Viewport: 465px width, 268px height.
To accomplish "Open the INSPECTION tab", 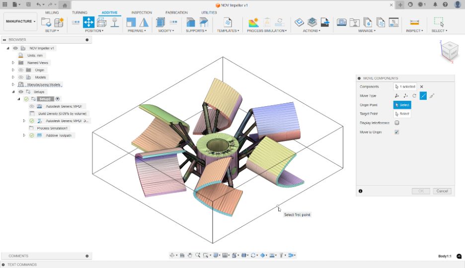I will [x=142, y=12].
